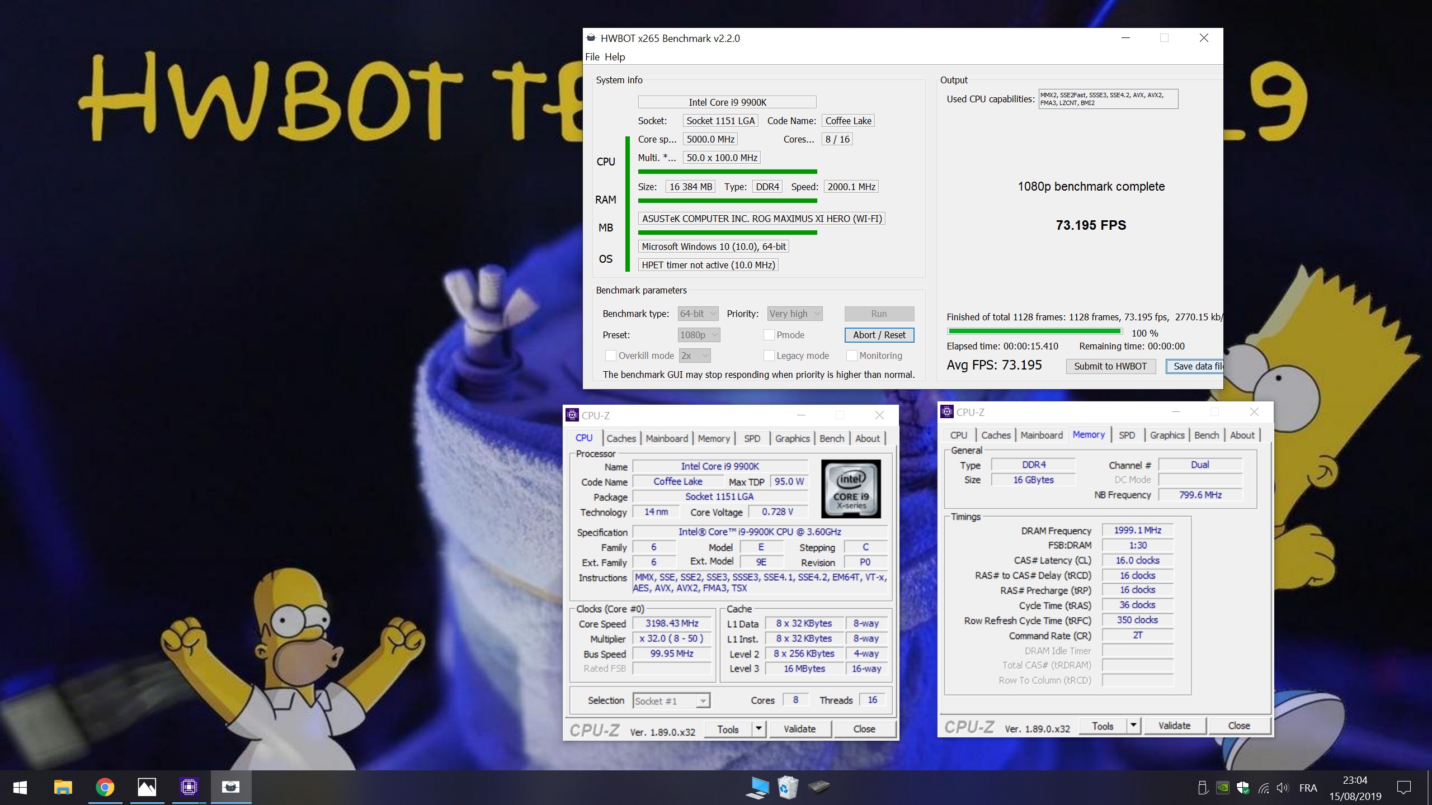Viewport: 1432px width, 805px height.
Task: Open Graphics tab in right CPU-Z
Action: tap(1167, 435)
